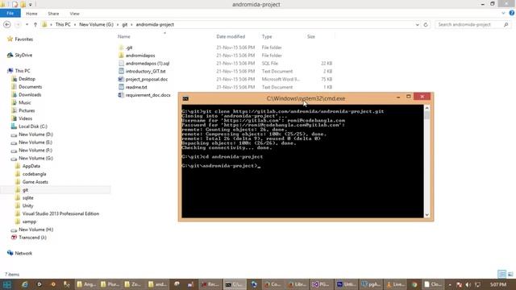Sort by the Name column header
The image size is (516, 290).
pos(123,37)
